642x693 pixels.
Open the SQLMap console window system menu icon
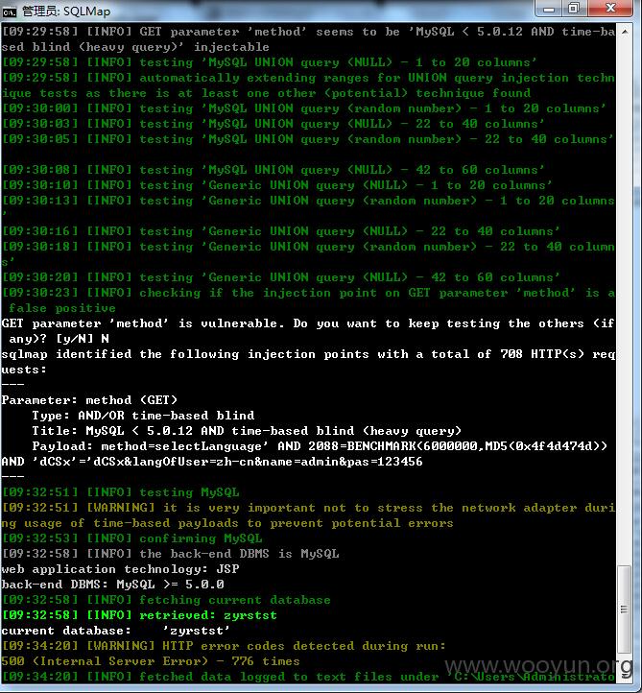pyautogui.click(x=9, y=12)
